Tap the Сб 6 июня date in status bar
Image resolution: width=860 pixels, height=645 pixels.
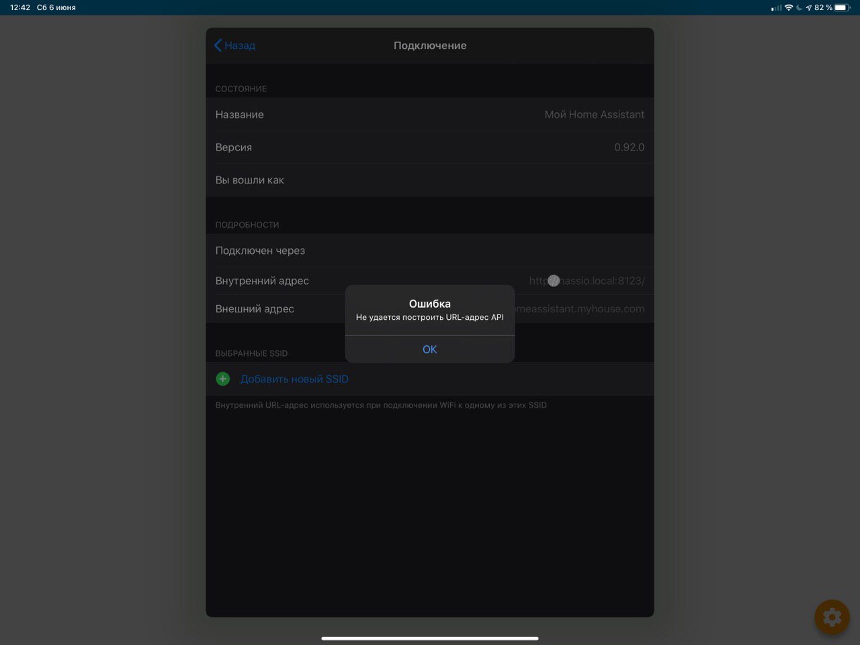coord(56,7)
